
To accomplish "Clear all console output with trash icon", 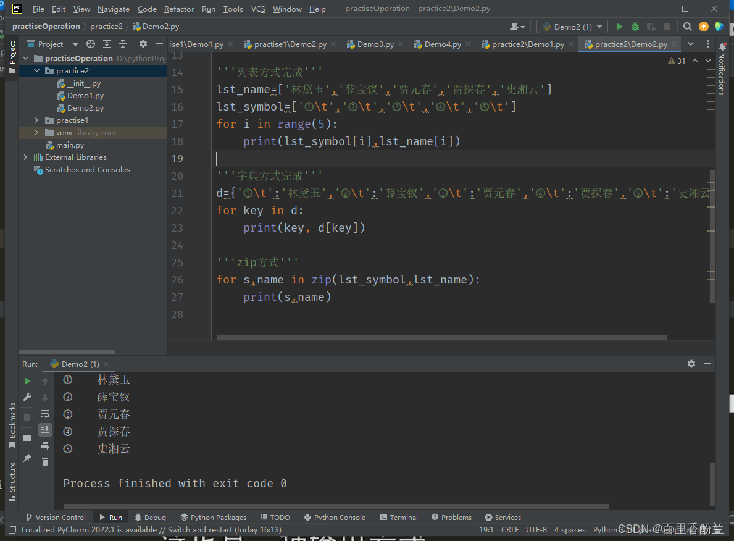I will point(45,462).
